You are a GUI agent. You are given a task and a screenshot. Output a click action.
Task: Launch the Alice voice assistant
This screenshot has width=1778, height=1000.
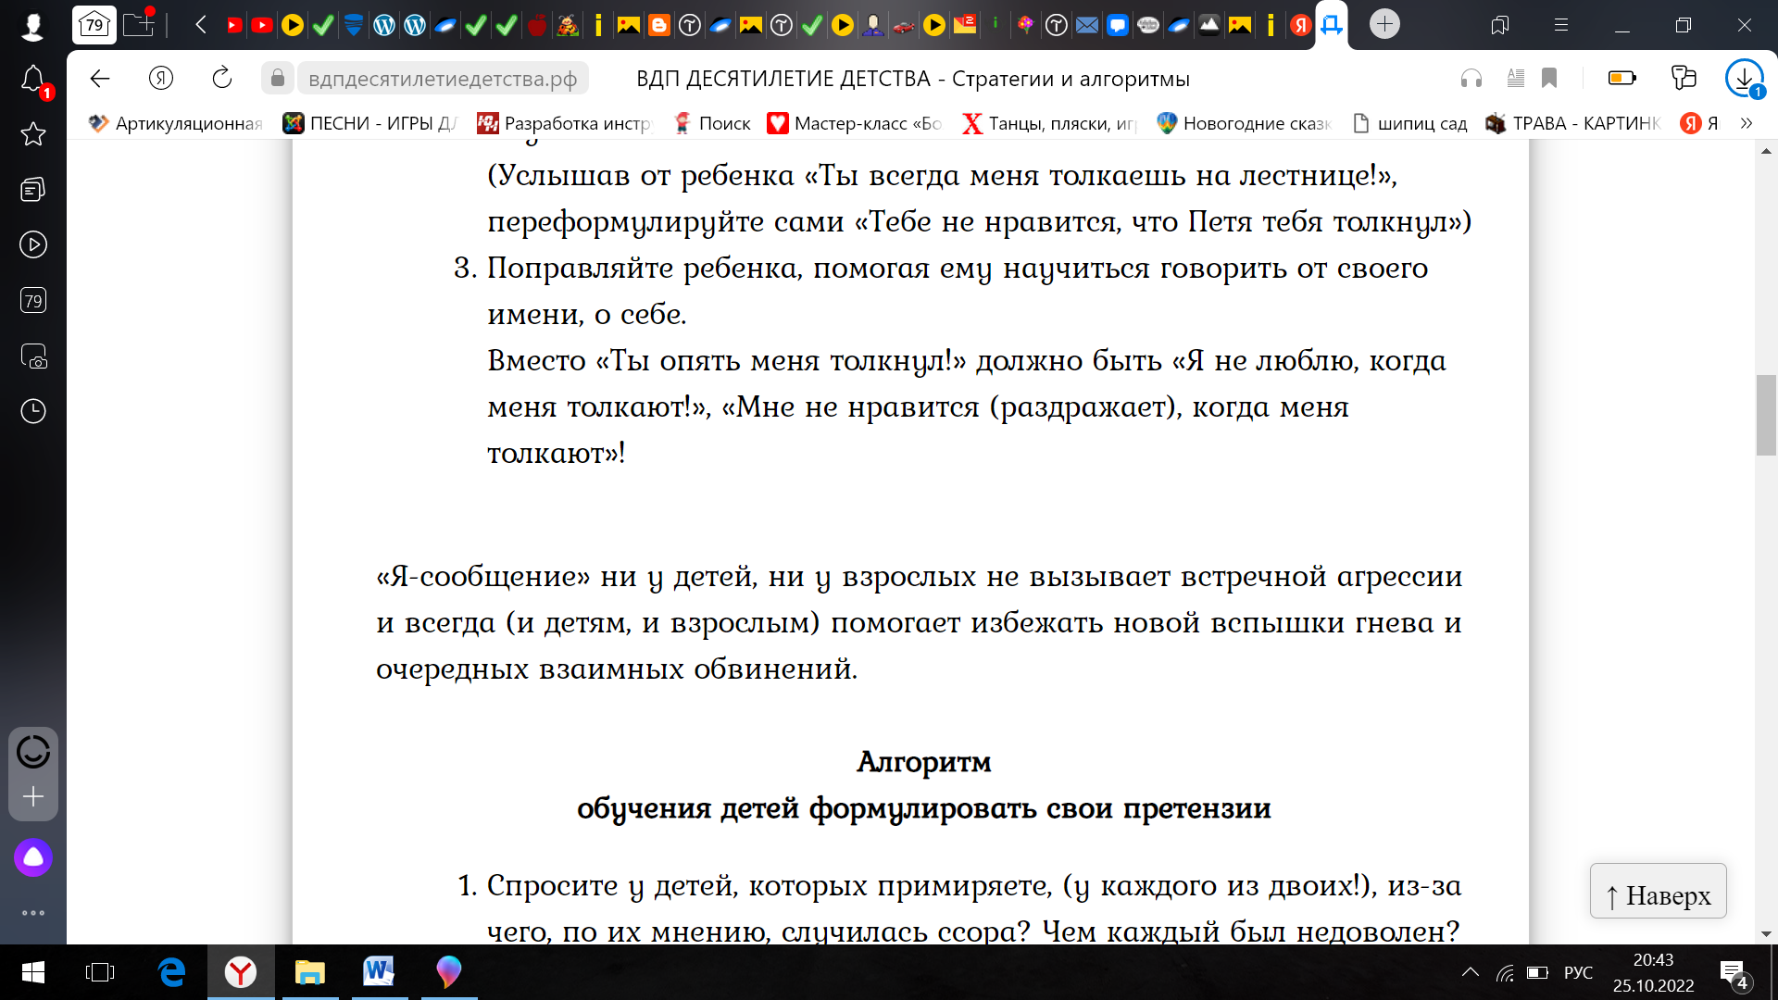(x=33, y=857)
